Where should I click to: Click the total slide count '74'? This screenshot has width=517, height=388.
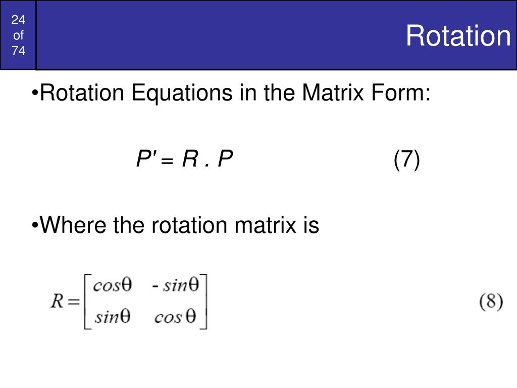(x=18, y=51)
